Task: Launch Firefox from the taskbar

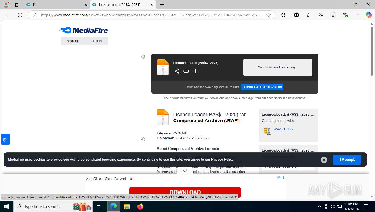Action: point(140,206)
